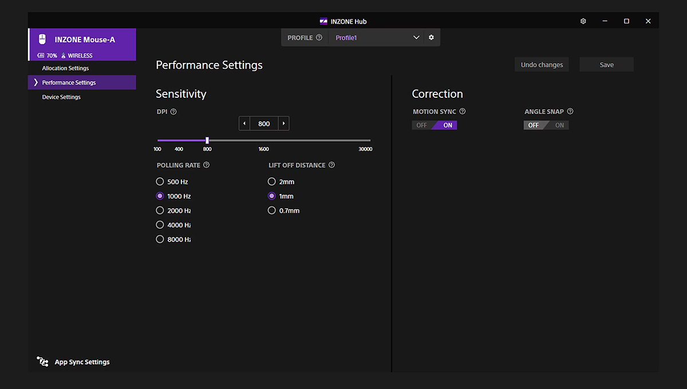Click the Sensitivity section heading

tap(181, 94)
